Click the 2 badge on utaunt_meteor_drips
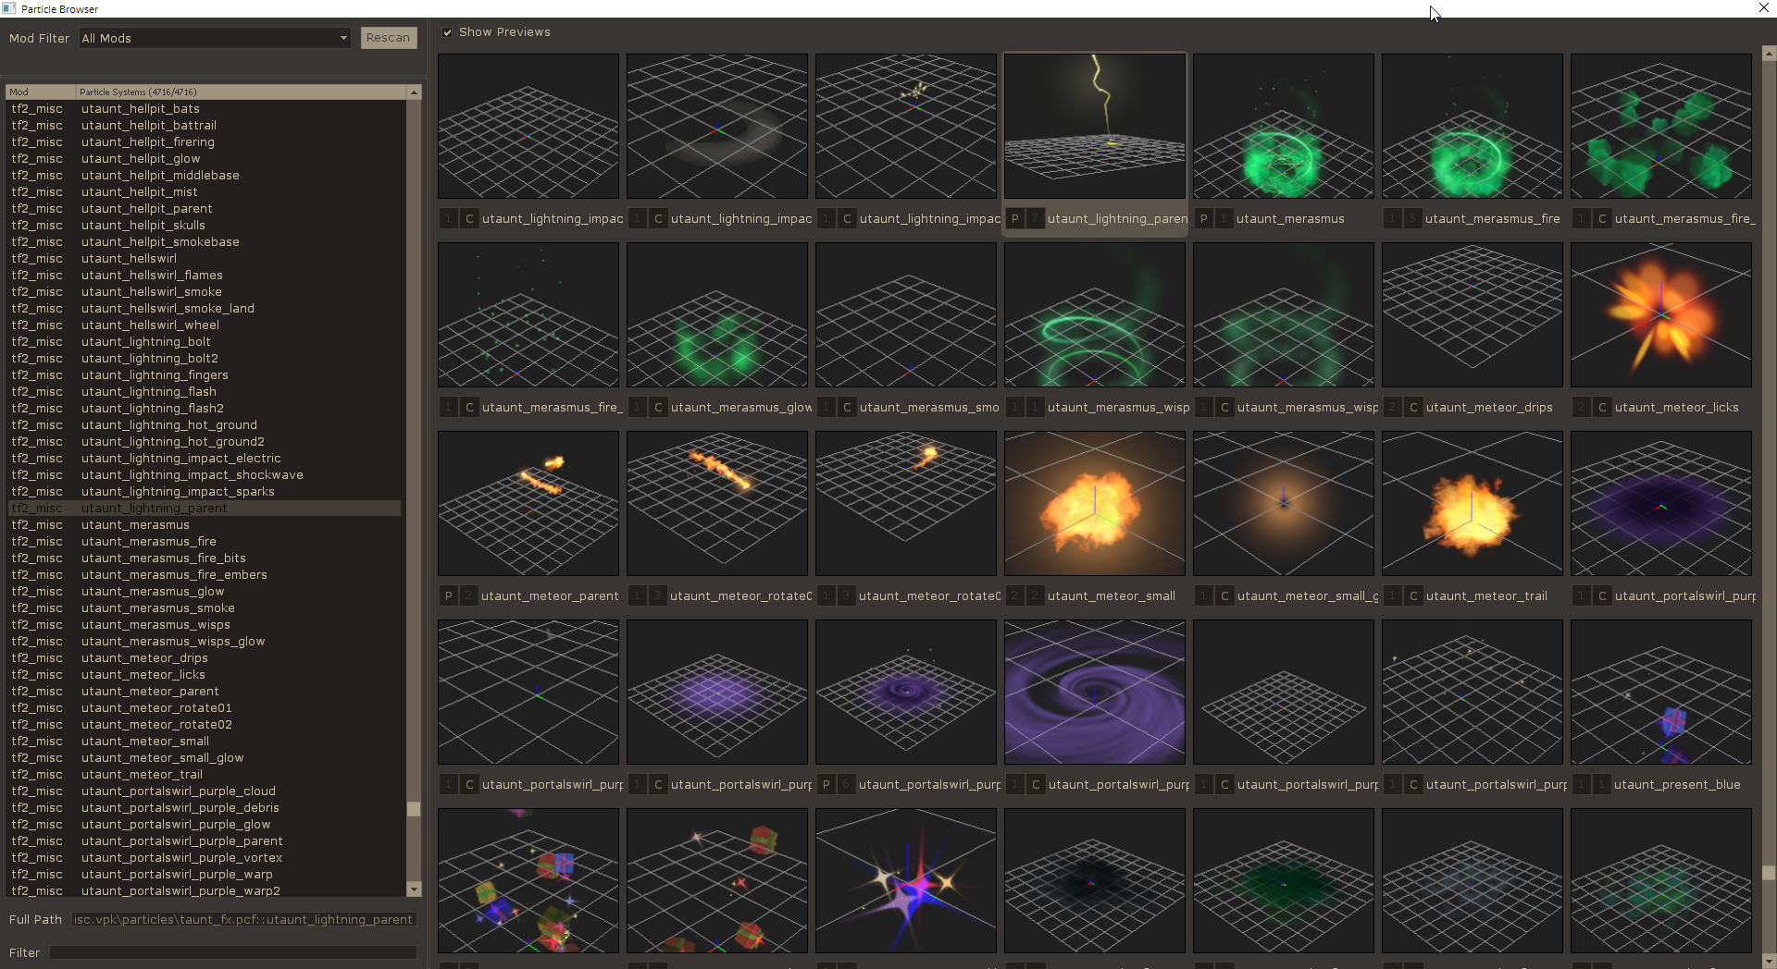Viewport: 1777px width, 969px height. [x=1392, y=407]
